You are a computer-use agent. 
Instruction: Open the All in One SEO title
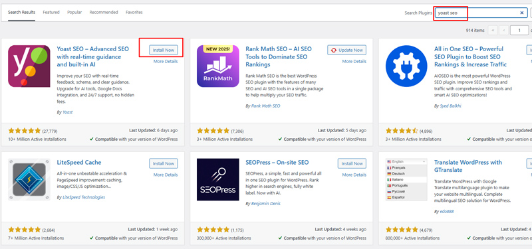470,56
